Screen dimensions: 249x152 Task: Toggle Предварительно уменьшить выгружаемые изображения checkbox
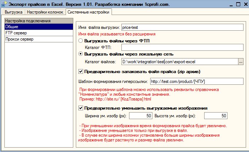pos(81,108)
